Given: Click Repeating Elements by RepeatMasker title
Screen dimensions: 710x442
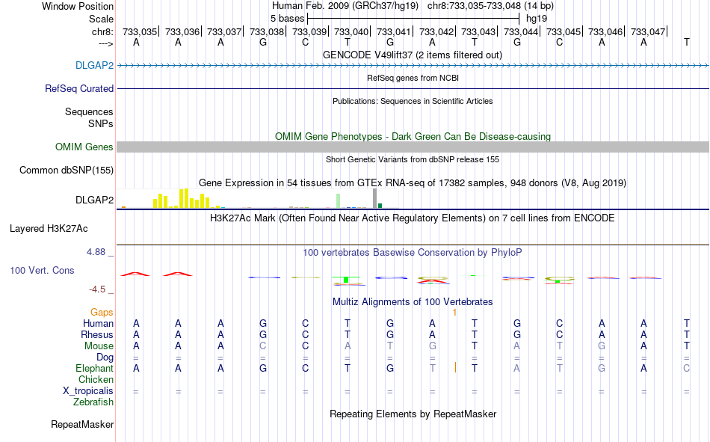Looking at the screenshot, I should (413, 414).
